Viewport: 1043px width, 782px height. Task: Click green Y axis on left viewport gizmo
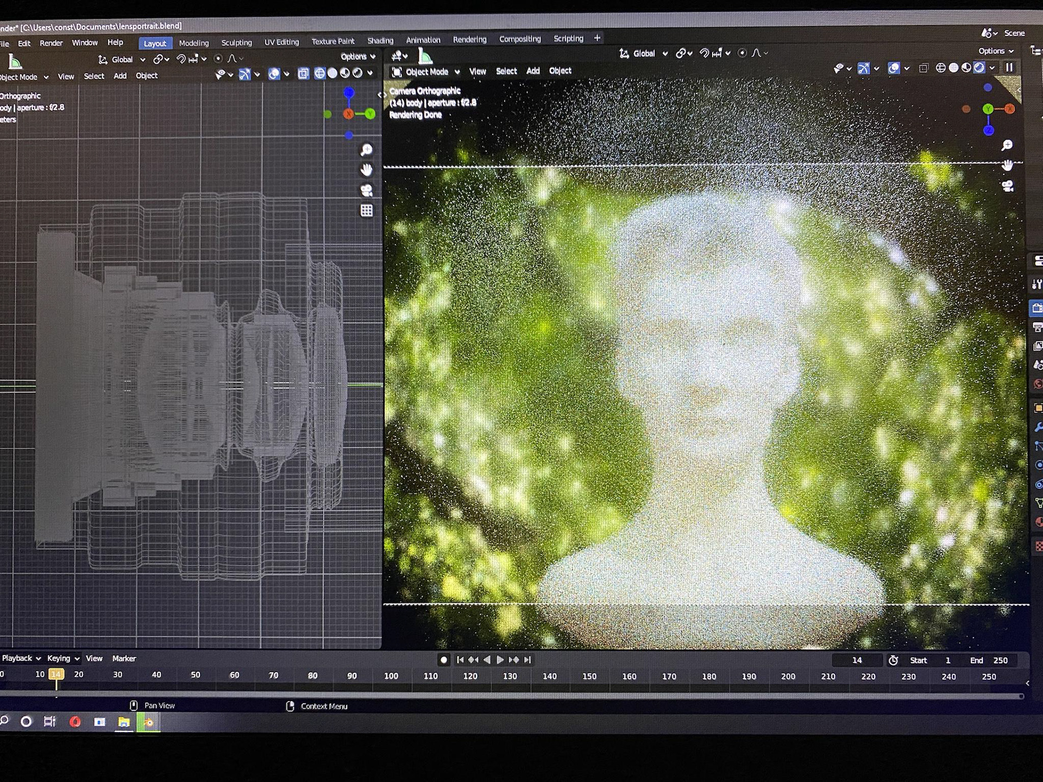pos(370,113)
